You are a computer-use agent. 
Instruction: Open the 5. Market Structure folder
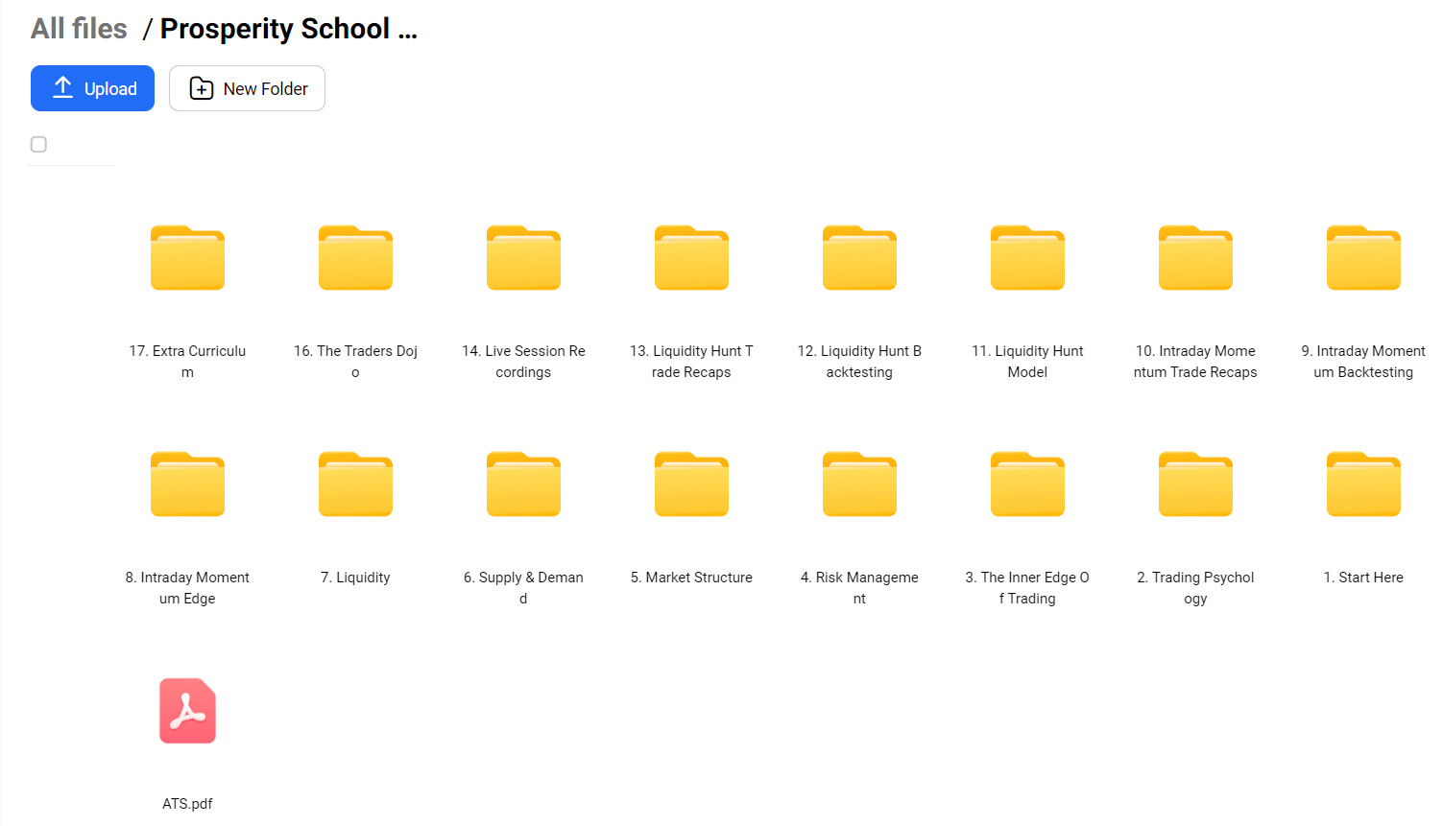pyautogui.click(x=691, y=484)
